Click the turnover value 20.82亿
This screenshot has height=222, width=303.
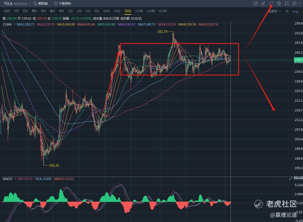point(136,19)
